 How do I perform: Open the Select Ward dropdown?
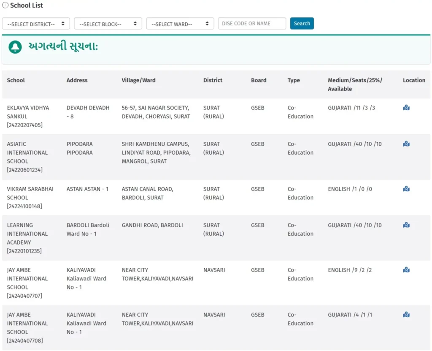[180, 24]
